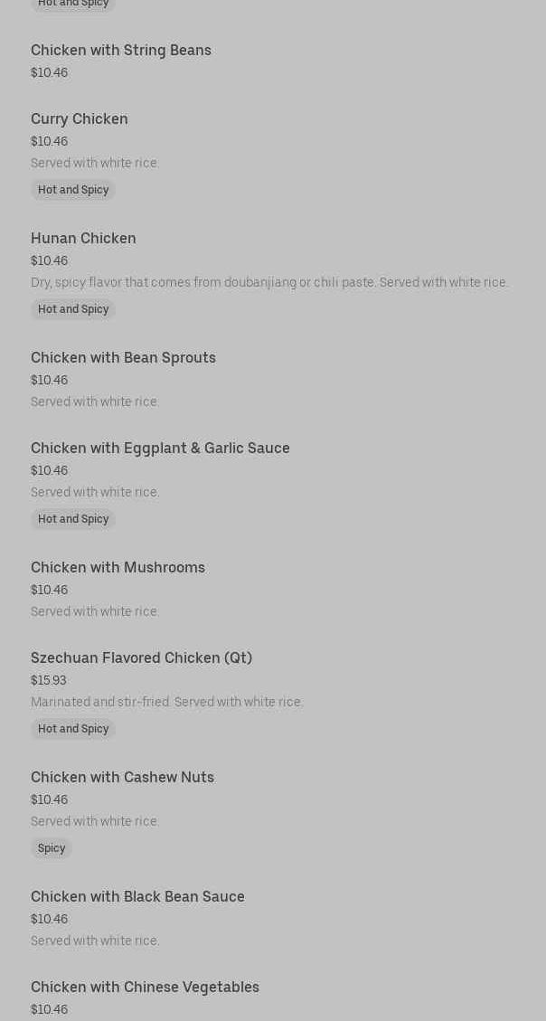Select Chicken with Chinese Vegetables
Viewport: 546px width, 1021px height.
tap(145, 988)
